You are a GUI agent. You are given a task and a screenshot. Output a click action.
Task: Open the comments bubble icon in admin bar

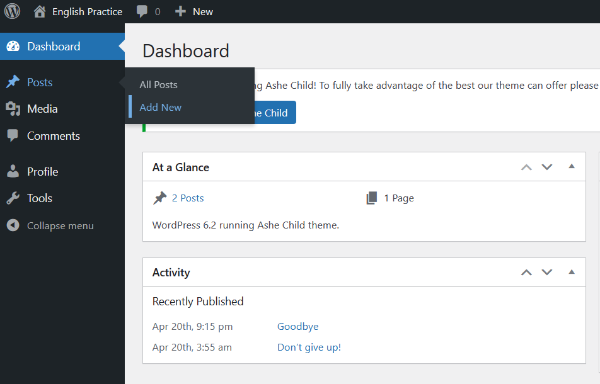pos(142,11)
